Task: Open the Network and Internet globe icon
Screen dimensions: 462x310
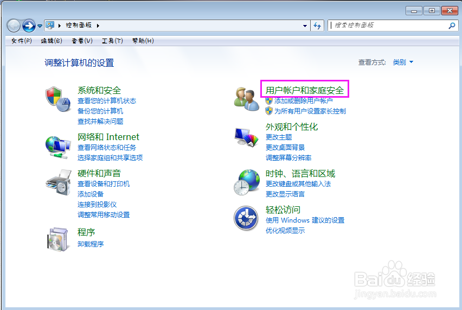Action: [x=58, y=147]
